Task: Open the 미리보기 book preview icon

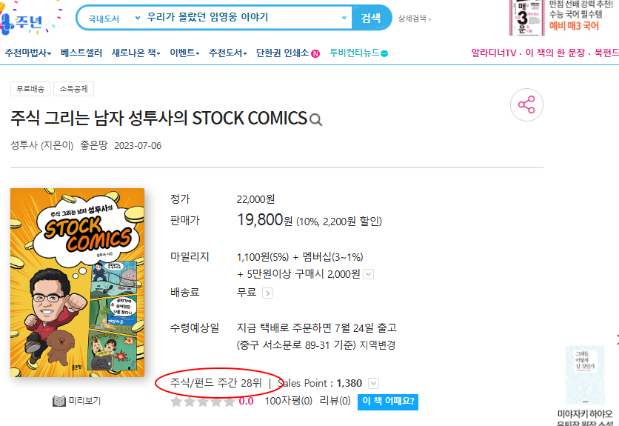Action: point(58,401)
